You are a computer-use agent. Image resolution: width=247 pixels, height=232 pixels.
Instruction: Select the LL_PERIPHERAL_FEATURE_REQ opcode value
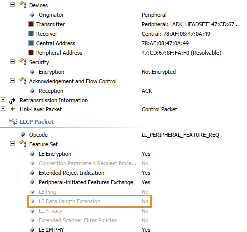pyautogui.click(x=180, y=135)
